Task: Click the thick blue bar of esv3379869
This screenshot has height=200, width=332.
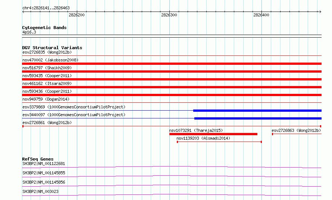Action: 257,111
